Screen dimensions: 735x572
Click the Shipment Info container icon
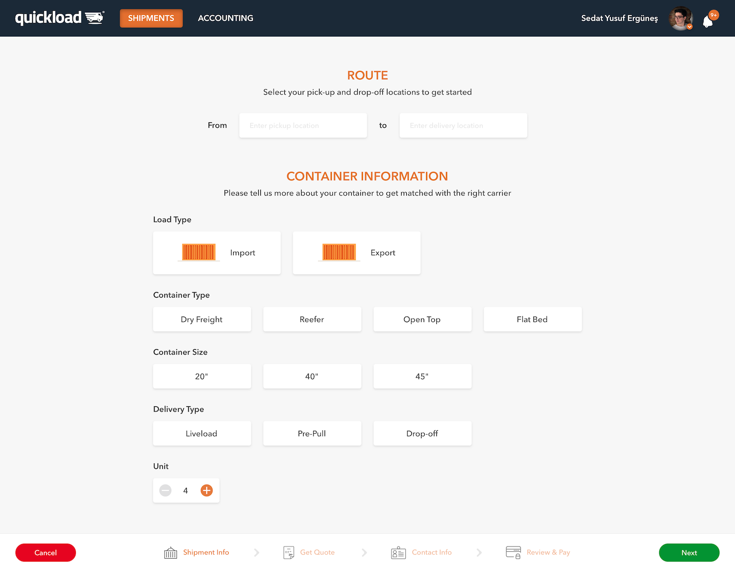pyautogui.click(x=170, y=553)
